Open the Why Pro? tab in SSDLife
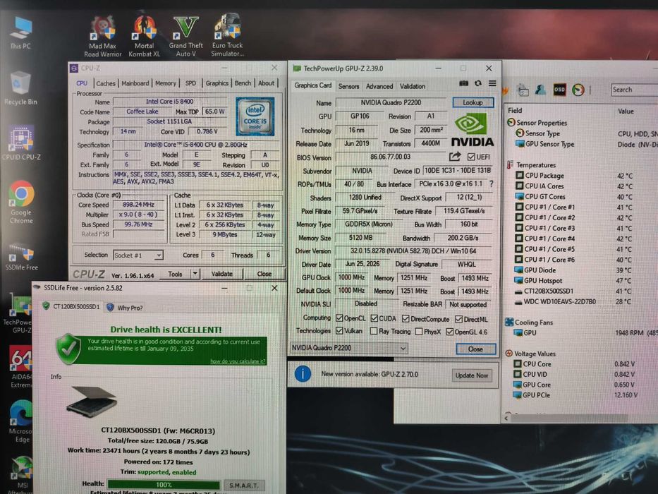Screen dimensions: 658x494 (x=125, y=308)
